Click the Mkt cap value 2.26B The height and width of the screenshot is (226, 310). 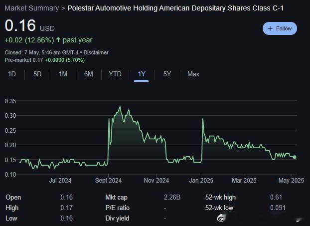click(x=172, y=197)
